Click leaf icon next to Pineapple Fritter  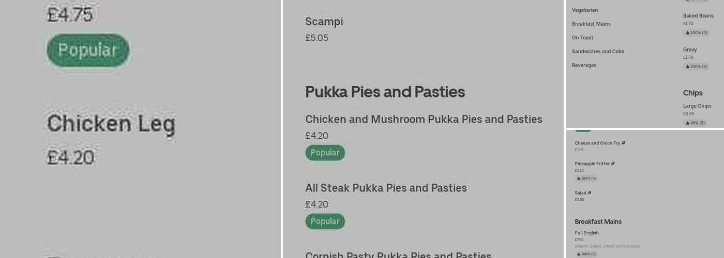[x=613, y=164]
